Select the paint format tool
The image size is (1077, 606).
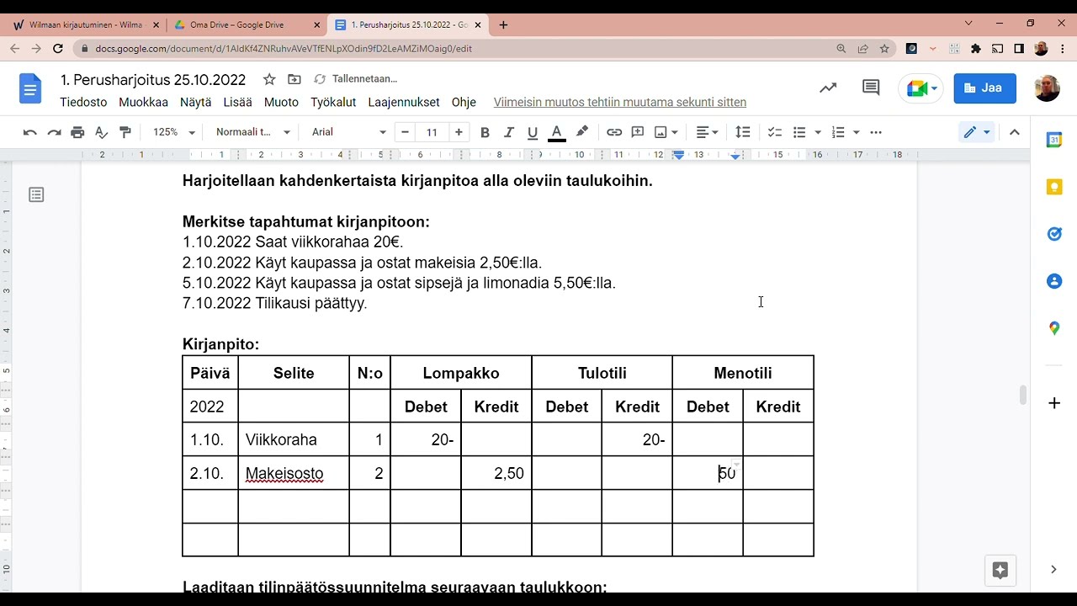[125, 132]
